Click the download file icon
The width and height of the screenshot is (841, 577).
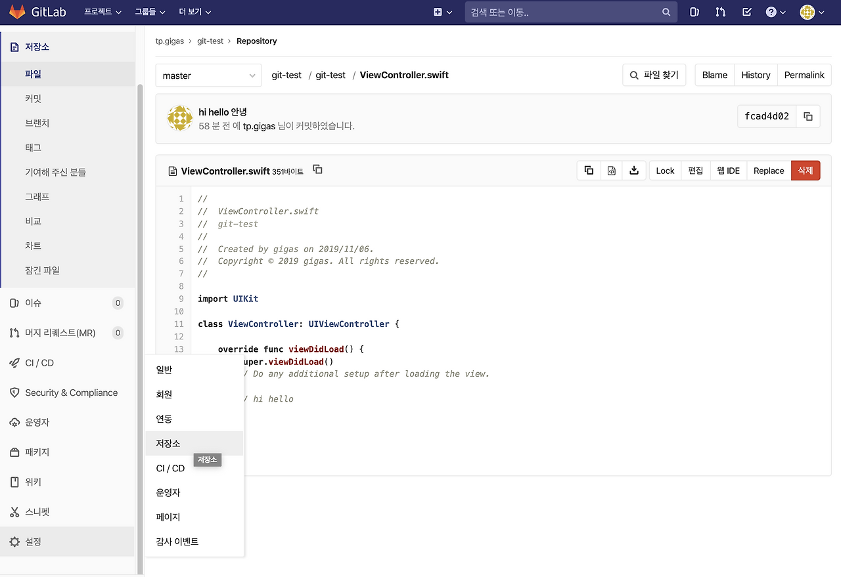[x=634, y=170]
